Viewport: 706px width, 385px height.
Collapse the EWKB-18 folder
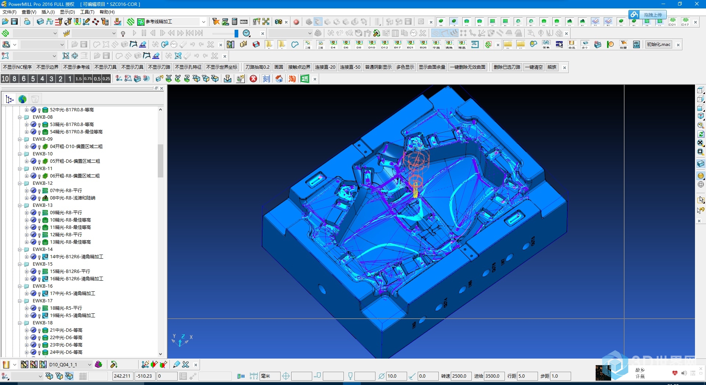(x=20, y=323)
